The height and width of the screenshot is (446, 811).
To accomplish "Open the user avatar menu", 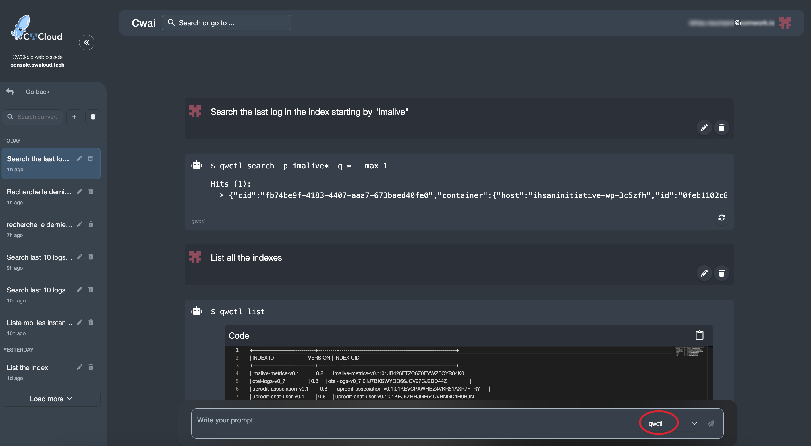I will point(785,23).
